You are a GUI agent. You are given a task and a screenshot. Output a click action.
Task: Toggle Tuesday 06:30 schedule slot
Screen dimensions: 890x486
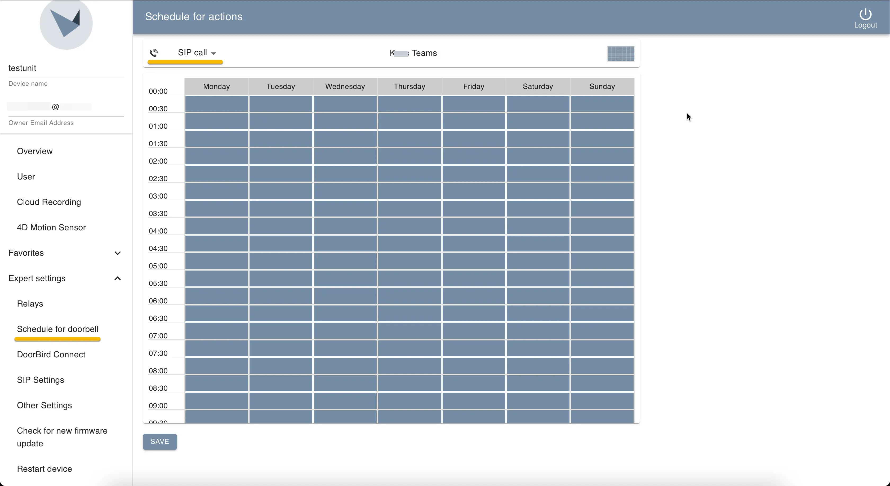point(281,331)
